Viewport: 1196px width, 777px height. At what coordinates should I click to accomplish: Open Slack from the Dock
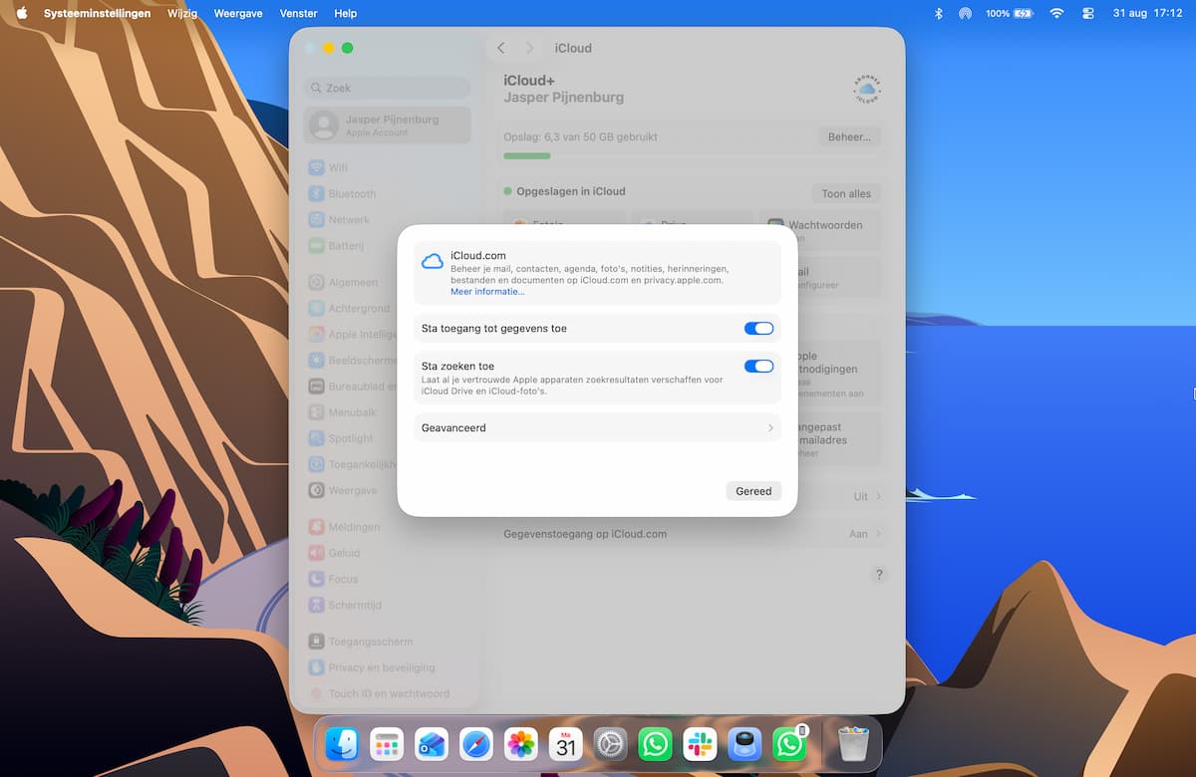coord(700,744)
